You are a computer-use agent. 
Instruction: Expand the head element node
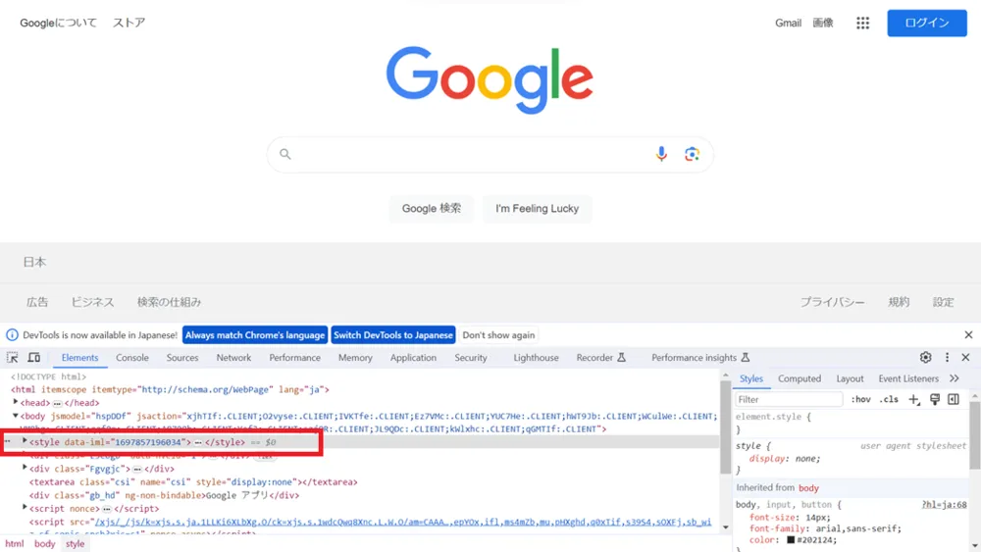click(16, 402)
